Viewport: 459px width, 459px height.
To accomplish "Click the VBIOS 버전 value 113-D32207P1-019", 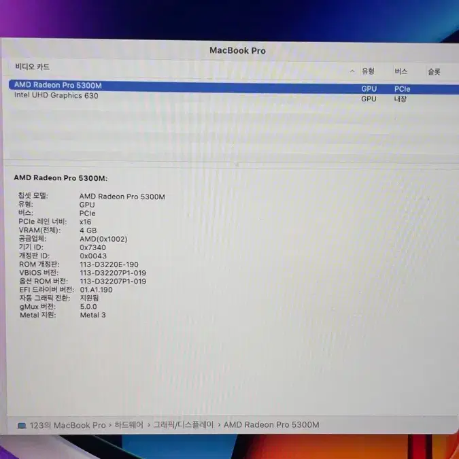I will tap(113, 273).
